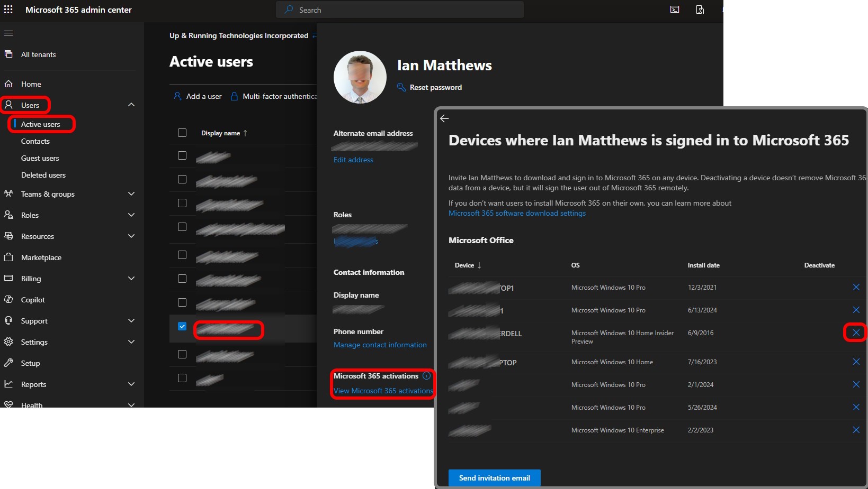Open Microsoft 365 software download settings link
The width and height of the screenshot is (868, 489).
[x=517, y=213]
